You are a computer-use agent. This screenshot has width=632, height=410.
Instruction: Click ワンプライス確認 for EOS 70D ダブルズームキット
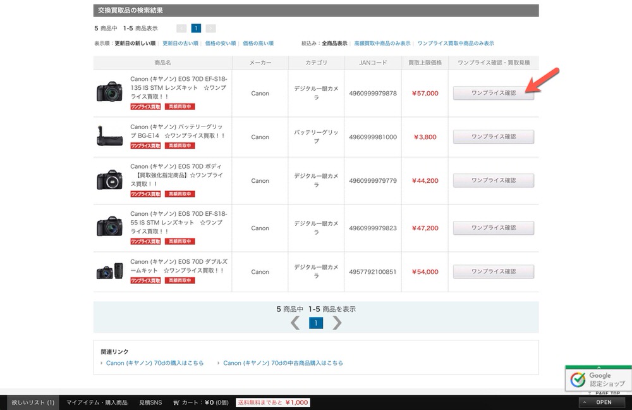pos(494,271)
